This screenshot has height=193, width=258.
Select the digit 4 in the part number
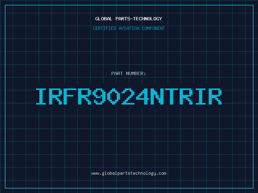click(x=143, y=96)
